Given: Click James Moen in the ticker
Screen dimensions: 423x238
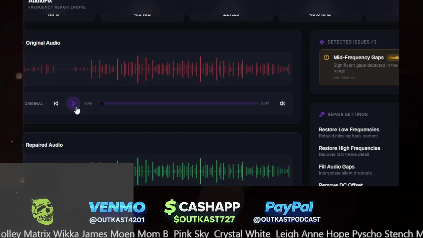Looking at the screenshot, I should pos(108,234).
